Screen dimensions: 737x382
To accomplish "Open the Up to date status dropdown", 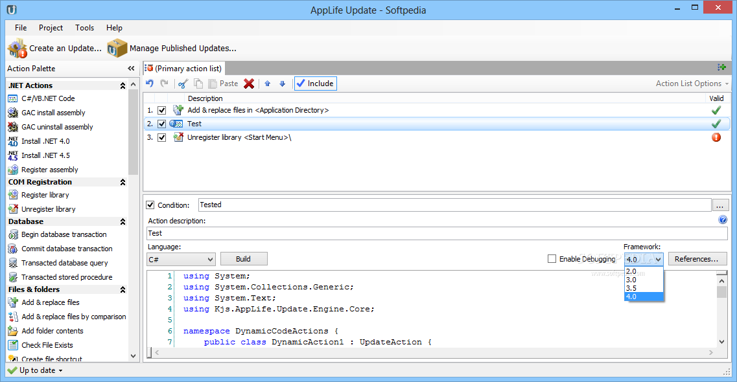I will (x=60, y=371).
